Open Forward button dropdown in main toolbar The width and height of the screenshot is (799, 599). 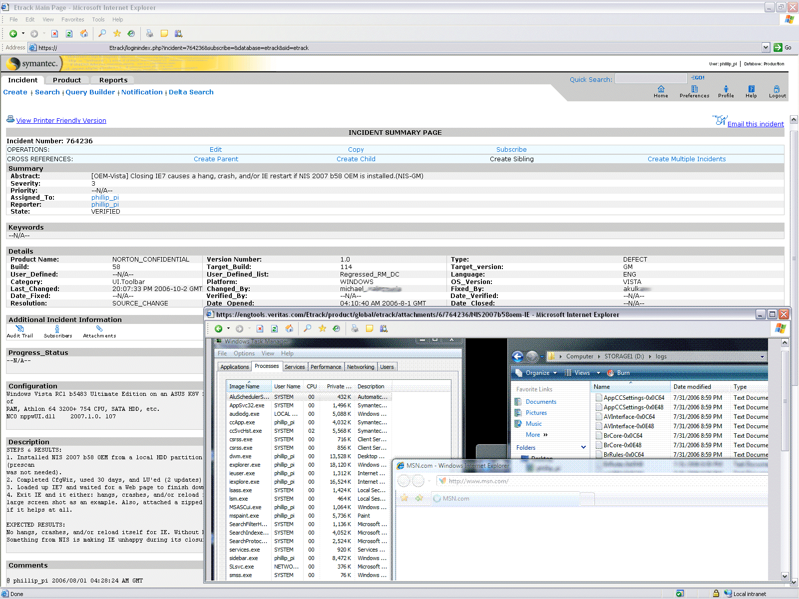(44, 33)
